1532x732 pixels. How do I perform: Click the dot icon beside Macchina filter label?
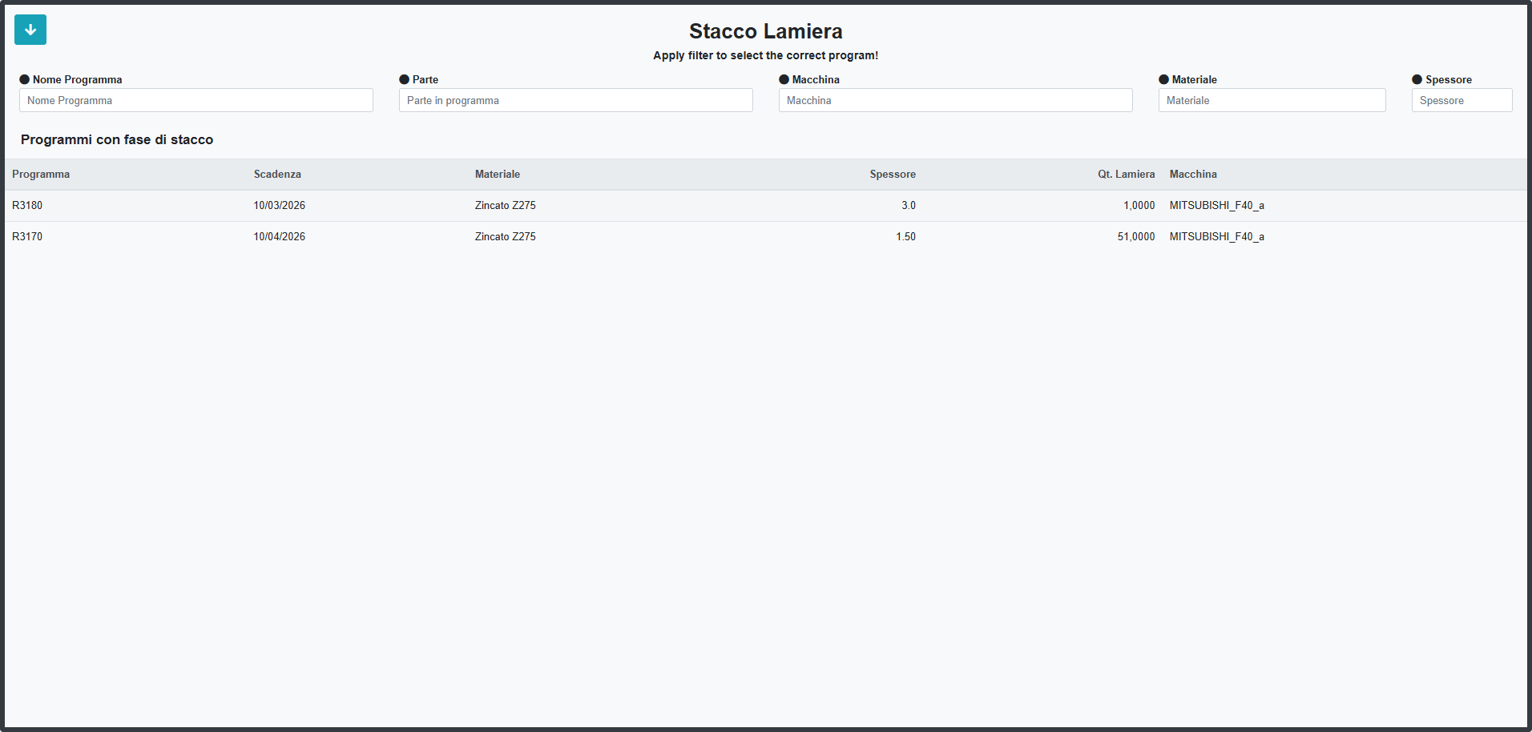[784, 79]
